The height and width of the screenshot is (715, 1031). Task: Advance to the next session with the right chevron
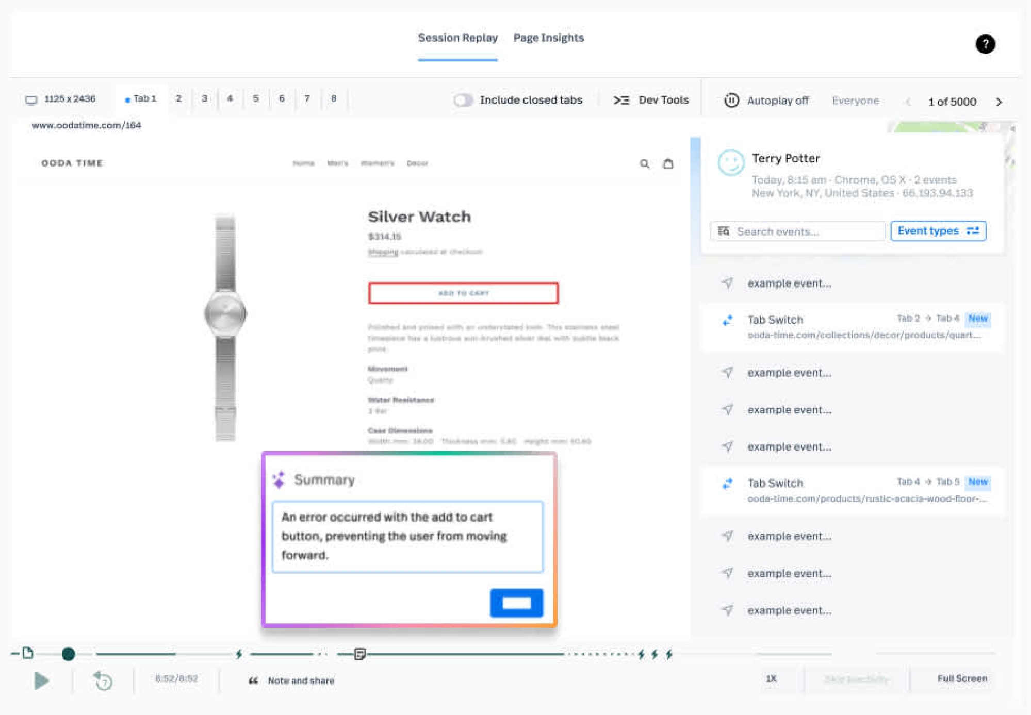999,102
